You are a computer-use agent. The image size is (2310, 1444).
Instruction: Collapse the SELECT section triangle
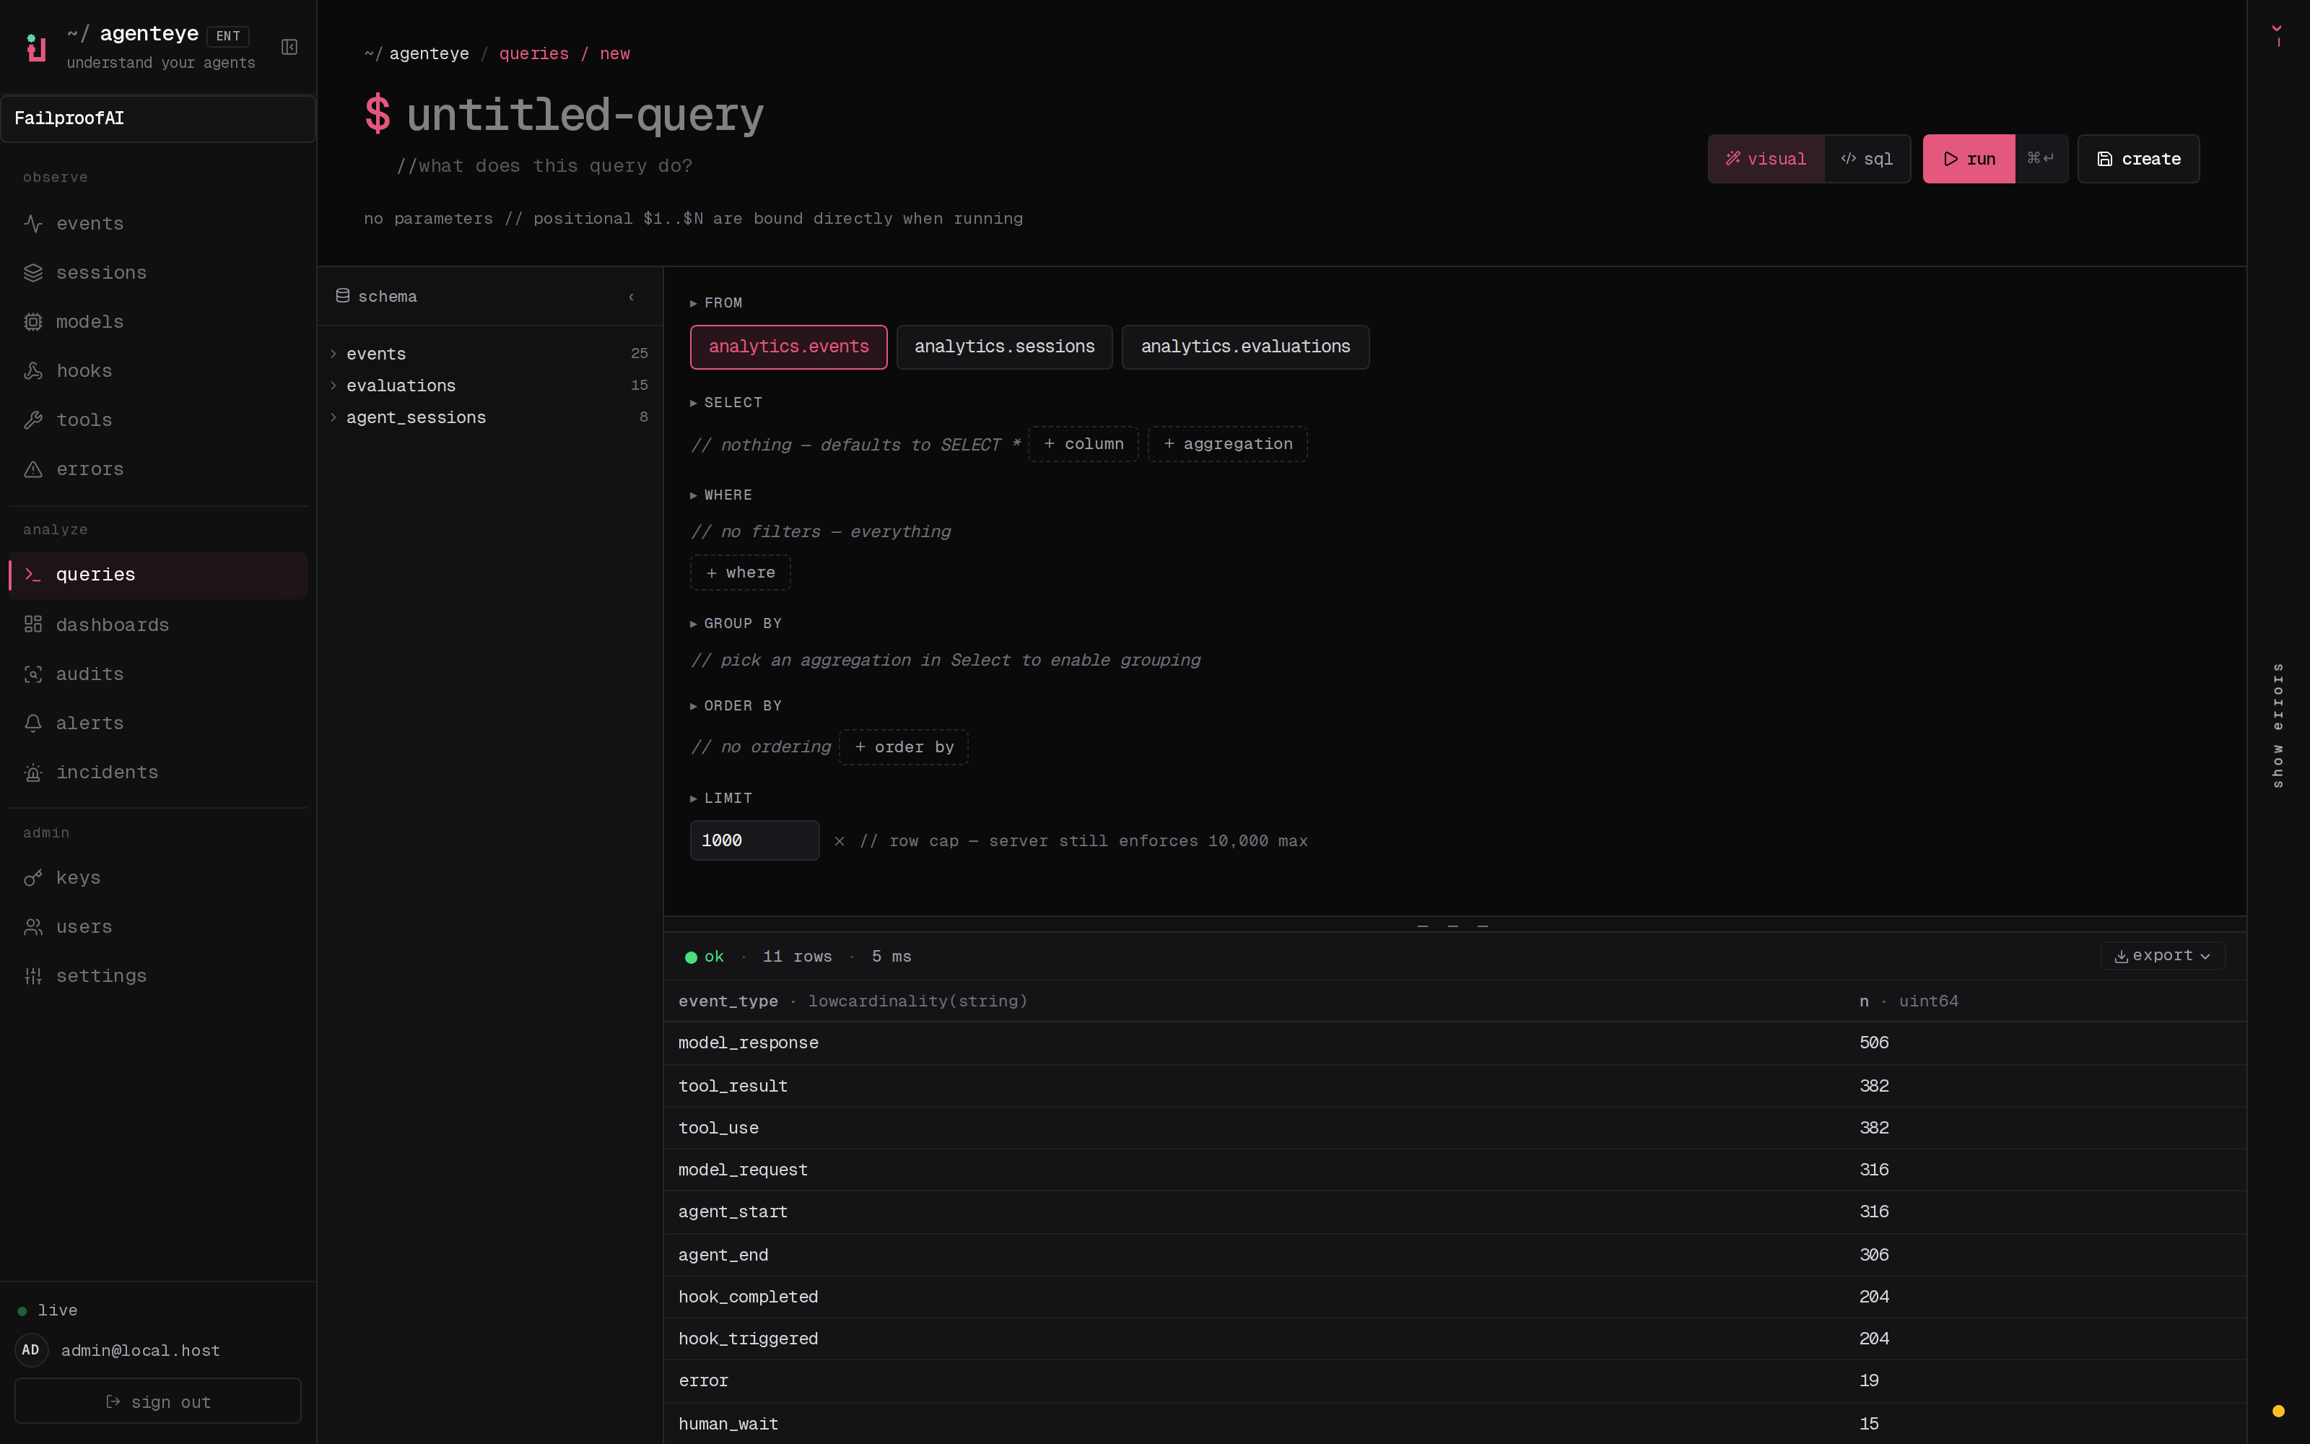pos(694,403)
